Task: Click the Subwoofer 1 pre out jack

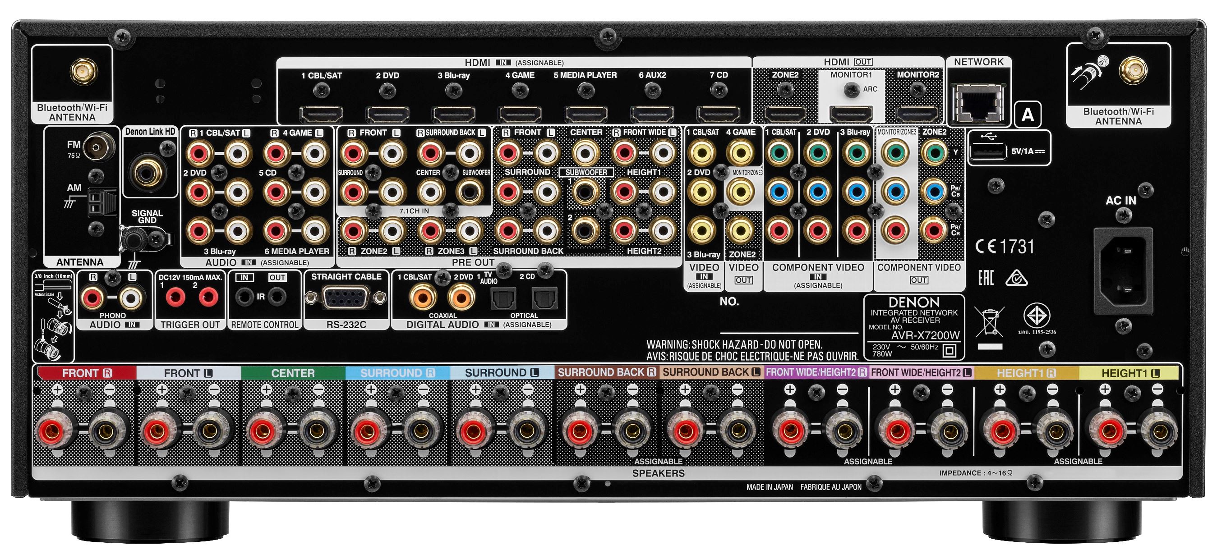Action: 585,192
